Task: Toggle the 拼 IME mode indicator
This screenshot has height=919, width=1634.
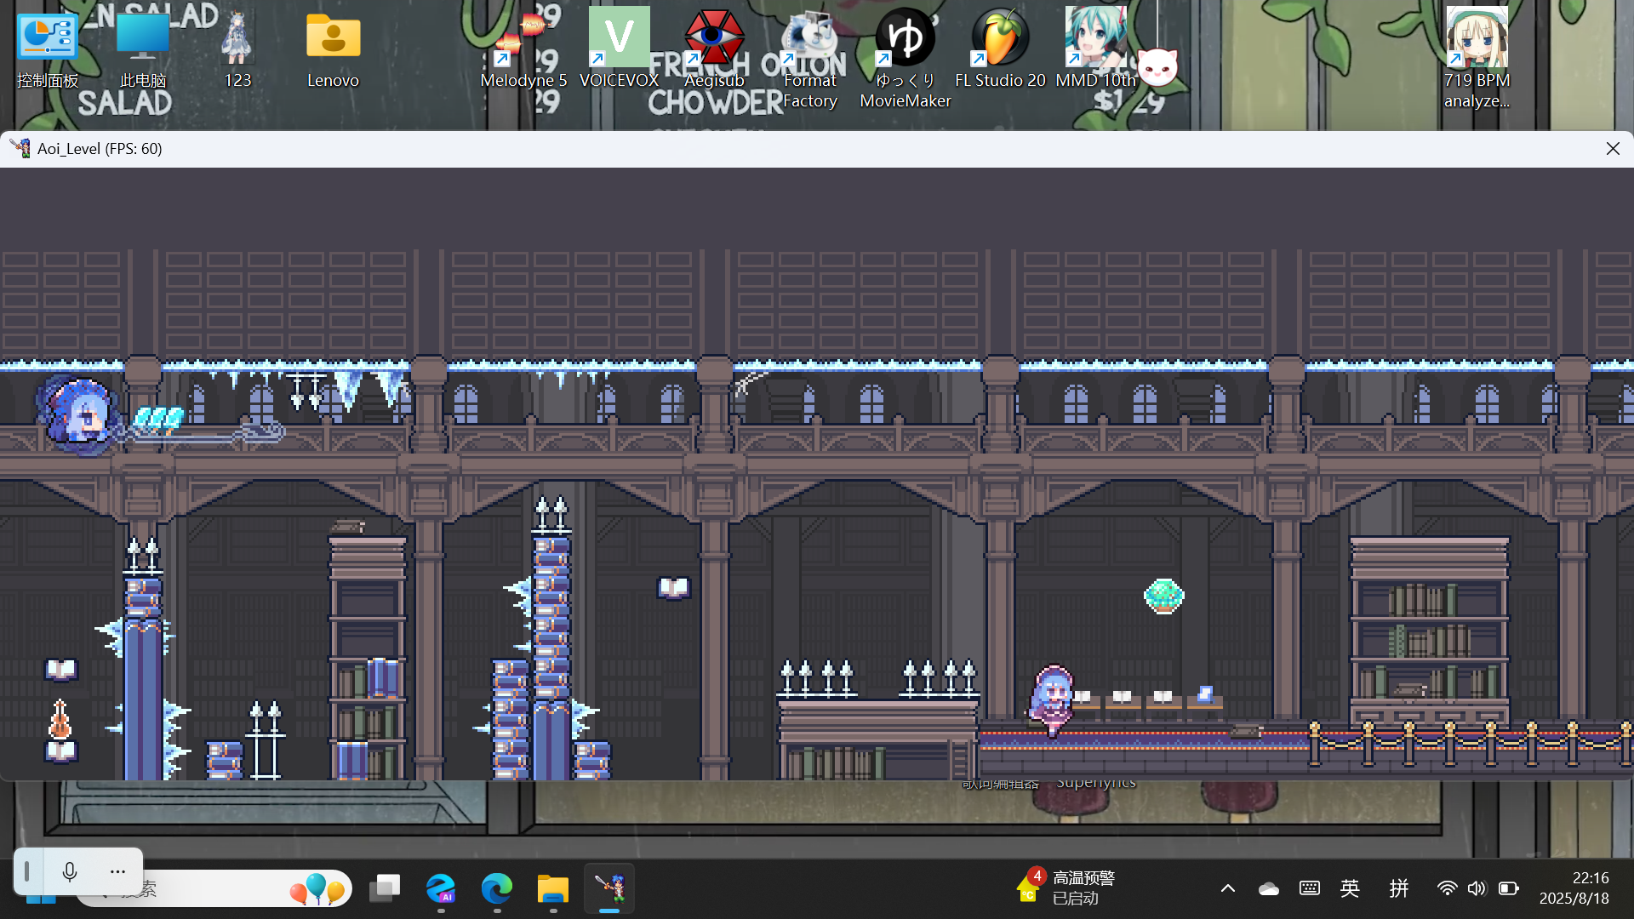Action: pyautogui.click(x=1398, y=888)
